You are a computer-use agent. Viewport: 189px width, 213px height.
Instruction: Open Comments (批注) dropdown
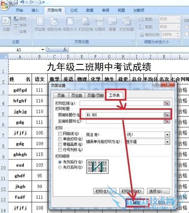[x=167, y=135]
